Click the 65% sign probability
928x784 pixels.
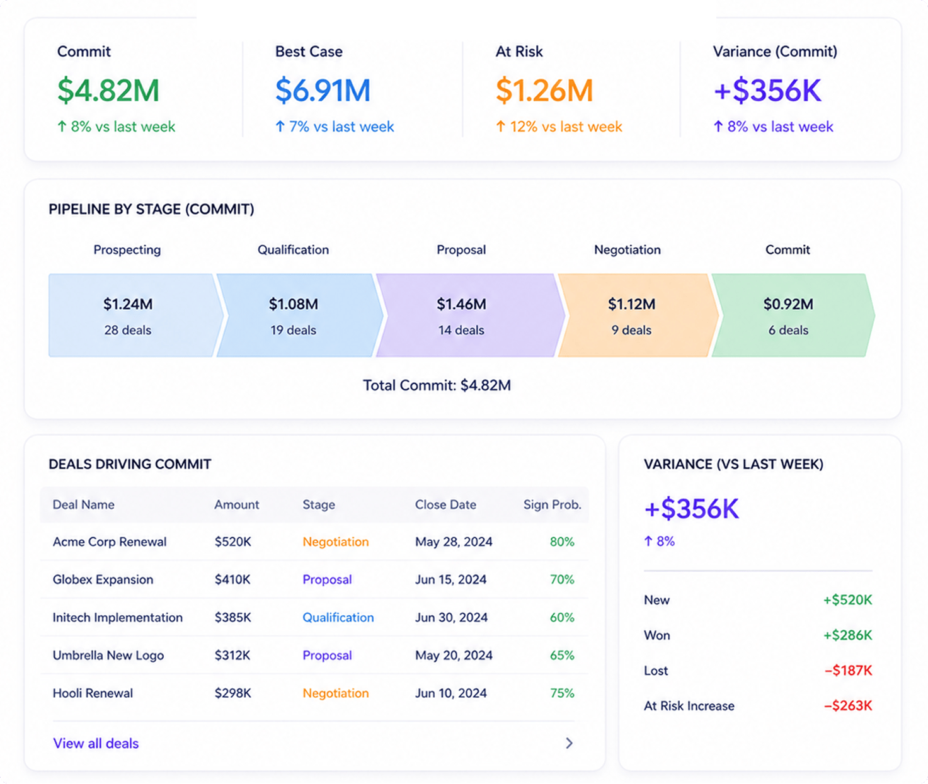(562, 655)
